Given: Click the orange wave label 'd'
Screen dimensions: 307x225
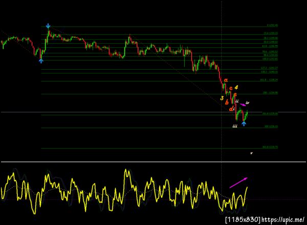Looking at the screenshot, I should pos(231,109).
